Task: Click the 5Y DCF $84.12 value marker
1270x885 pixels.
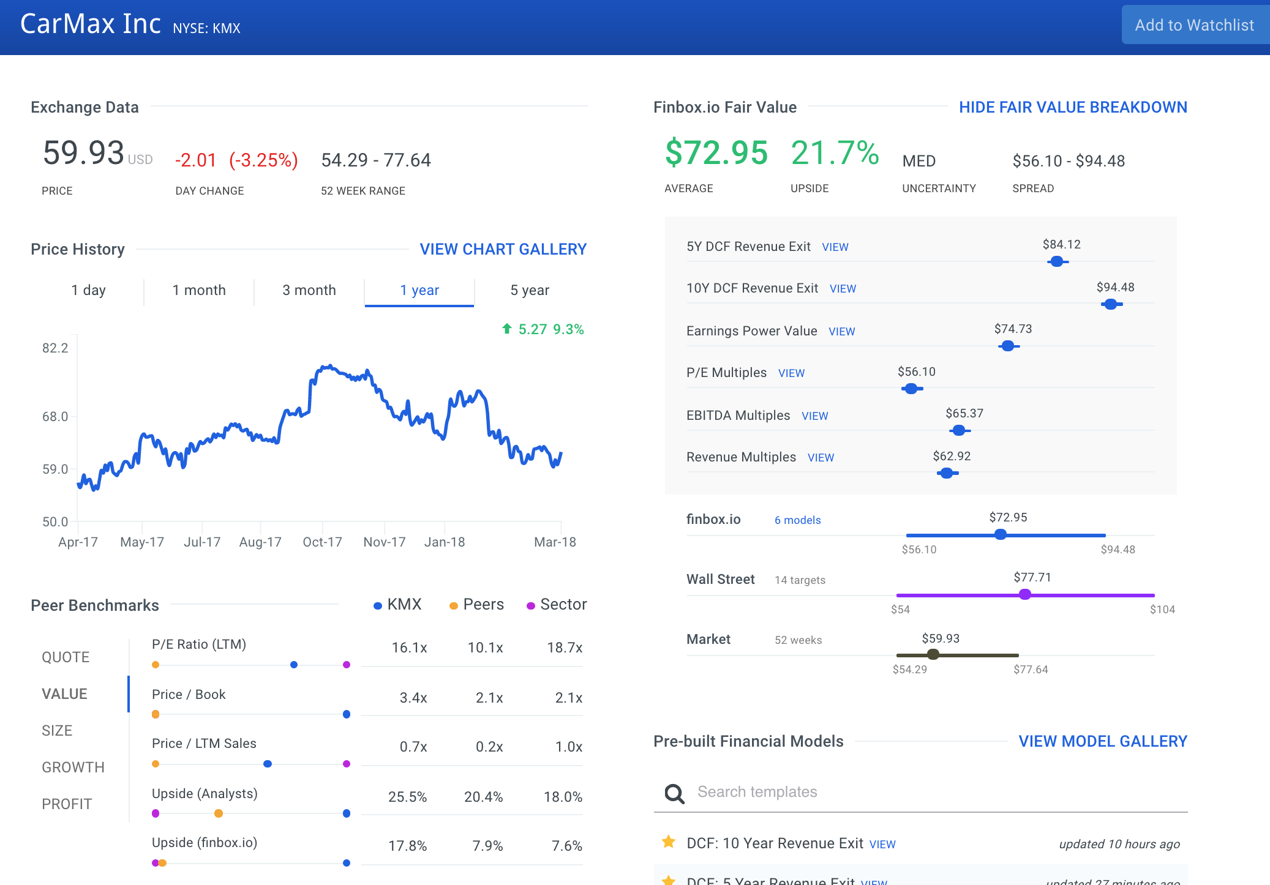Action: click(x=1057, y=262)
